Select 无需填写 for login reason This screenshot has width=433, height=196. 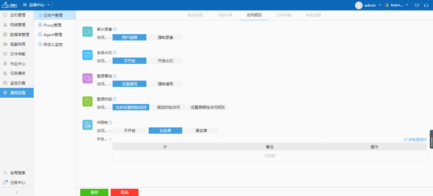coord(129,84)
